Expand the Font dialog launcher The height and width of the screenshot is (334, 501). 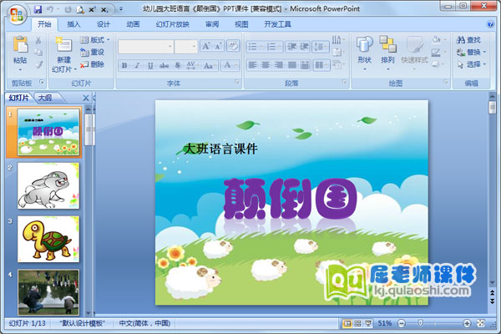point(237,83)
